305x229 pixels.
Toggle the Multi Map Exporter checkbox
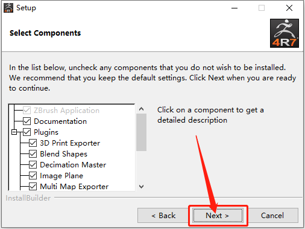pyautogui.click(x=33, y=187)
